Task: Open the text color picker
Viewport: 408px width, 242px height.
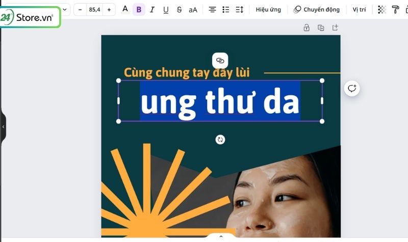Action: 125,10
